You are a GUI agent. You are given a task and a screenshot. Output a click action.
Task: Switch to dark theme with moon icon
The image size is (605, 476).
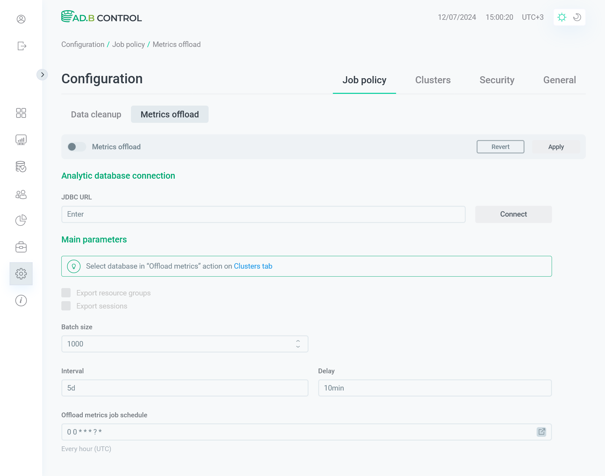(x=577, y=17)
